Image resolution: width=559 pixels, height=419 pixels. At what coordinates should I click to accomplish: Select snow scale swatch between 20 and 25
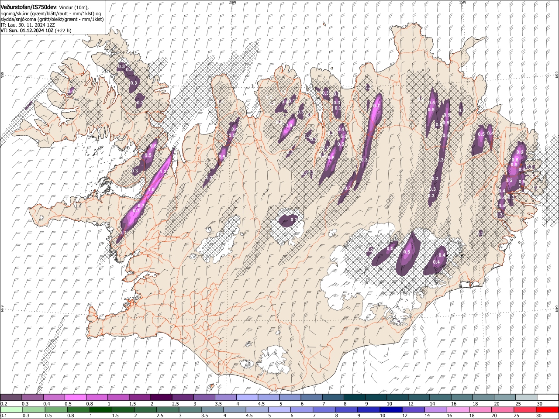pos(505,397)
